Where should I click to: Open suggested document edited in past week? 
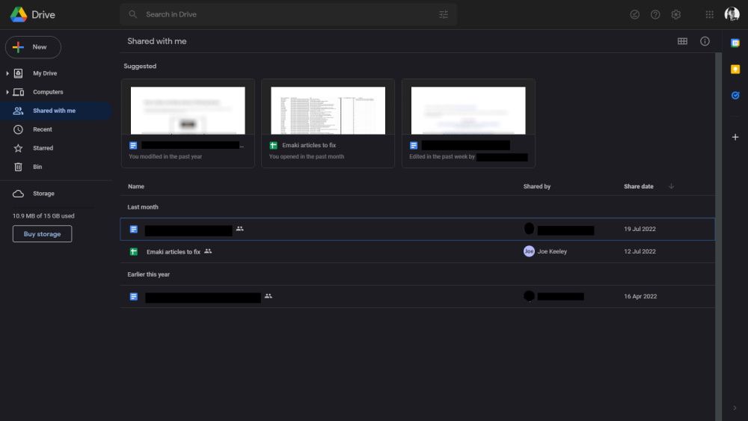pos(468,123)
